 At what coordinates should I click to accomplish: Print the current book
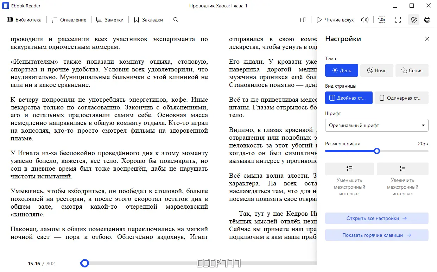point(427,20)
